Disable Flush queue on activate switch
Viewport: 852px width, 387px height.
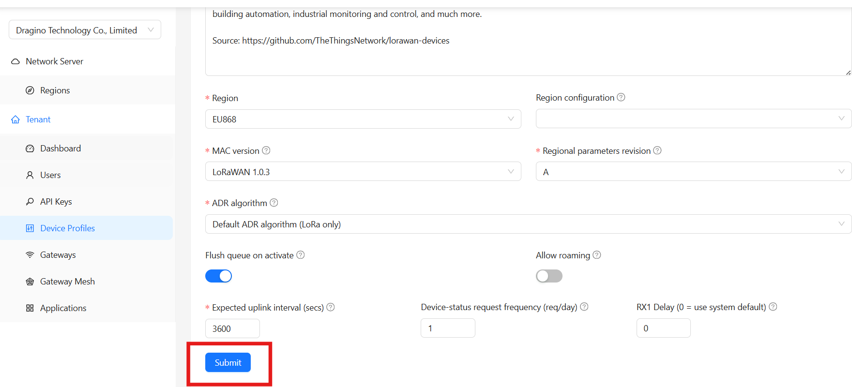pos(218,276)
